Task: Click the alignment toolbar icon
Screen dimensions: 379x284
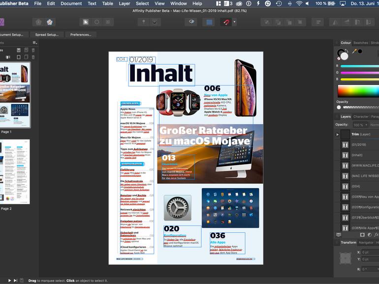Action: (x=318, y=22)
